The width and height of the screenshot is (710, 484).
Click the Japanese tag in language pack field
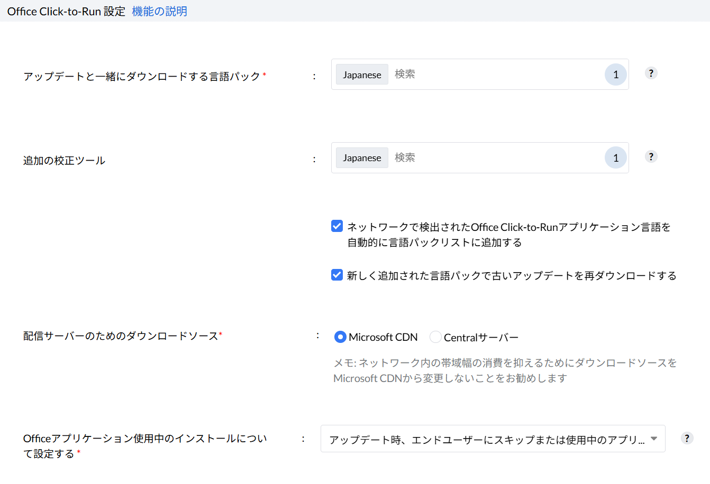362,75
